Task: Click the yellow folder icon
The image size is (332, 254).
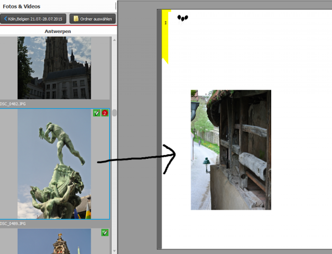Action: (76, 19)
